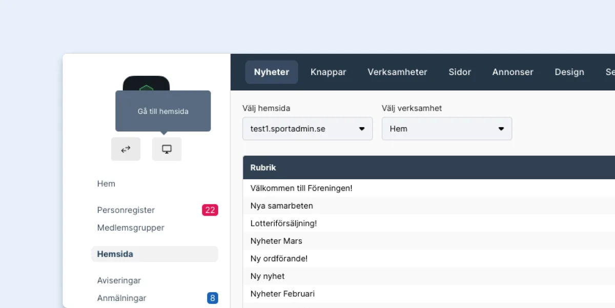Select the Nyheter Februari row
This screenshot has width=615, height=308.
(x=429, y=294)
